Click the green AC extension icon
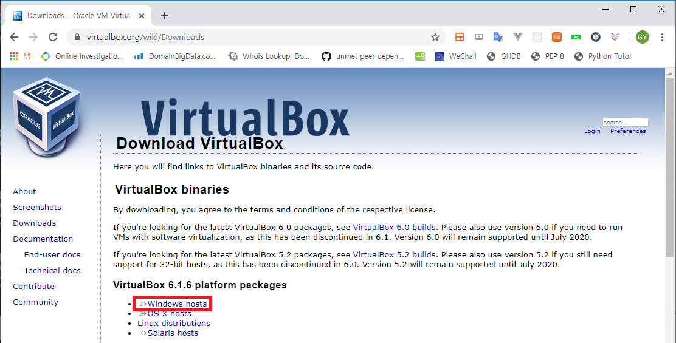Image resolution: width=676 pixels, height=343 pixels. 576,37
